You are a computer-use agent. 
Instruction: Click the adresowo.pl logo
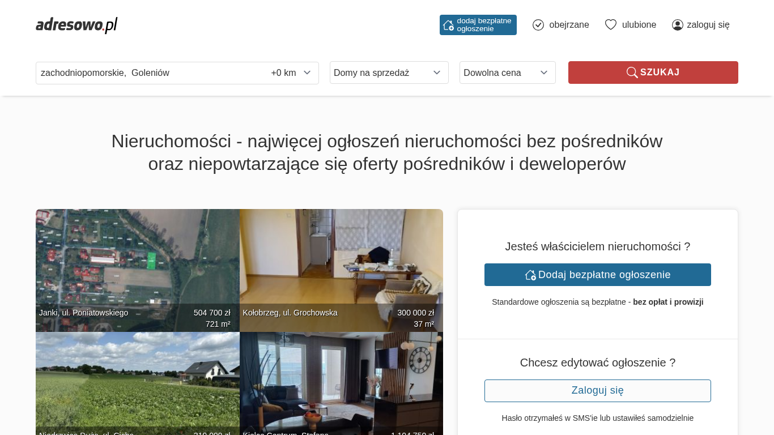(x=76, y=25)
